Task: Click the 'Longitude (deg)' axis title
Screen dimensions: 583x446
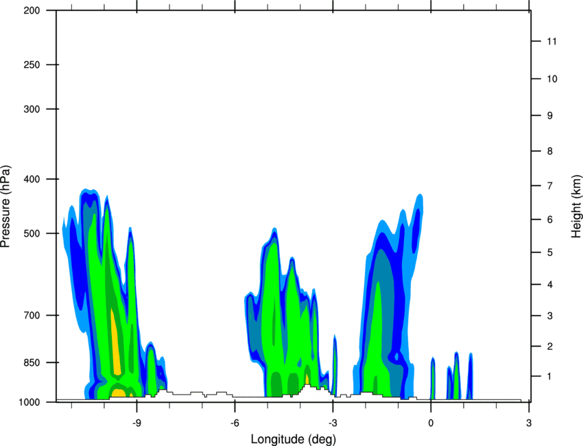Action: [x=294, y=439]
